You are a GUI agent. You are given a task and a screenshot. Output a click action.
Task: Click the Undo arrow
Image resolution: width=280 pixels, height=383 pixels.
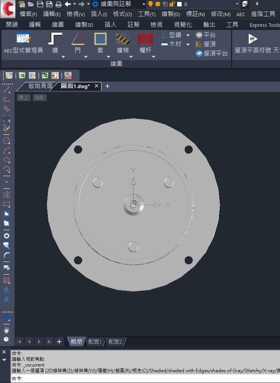pyautogui.click(x=68, y=4)
